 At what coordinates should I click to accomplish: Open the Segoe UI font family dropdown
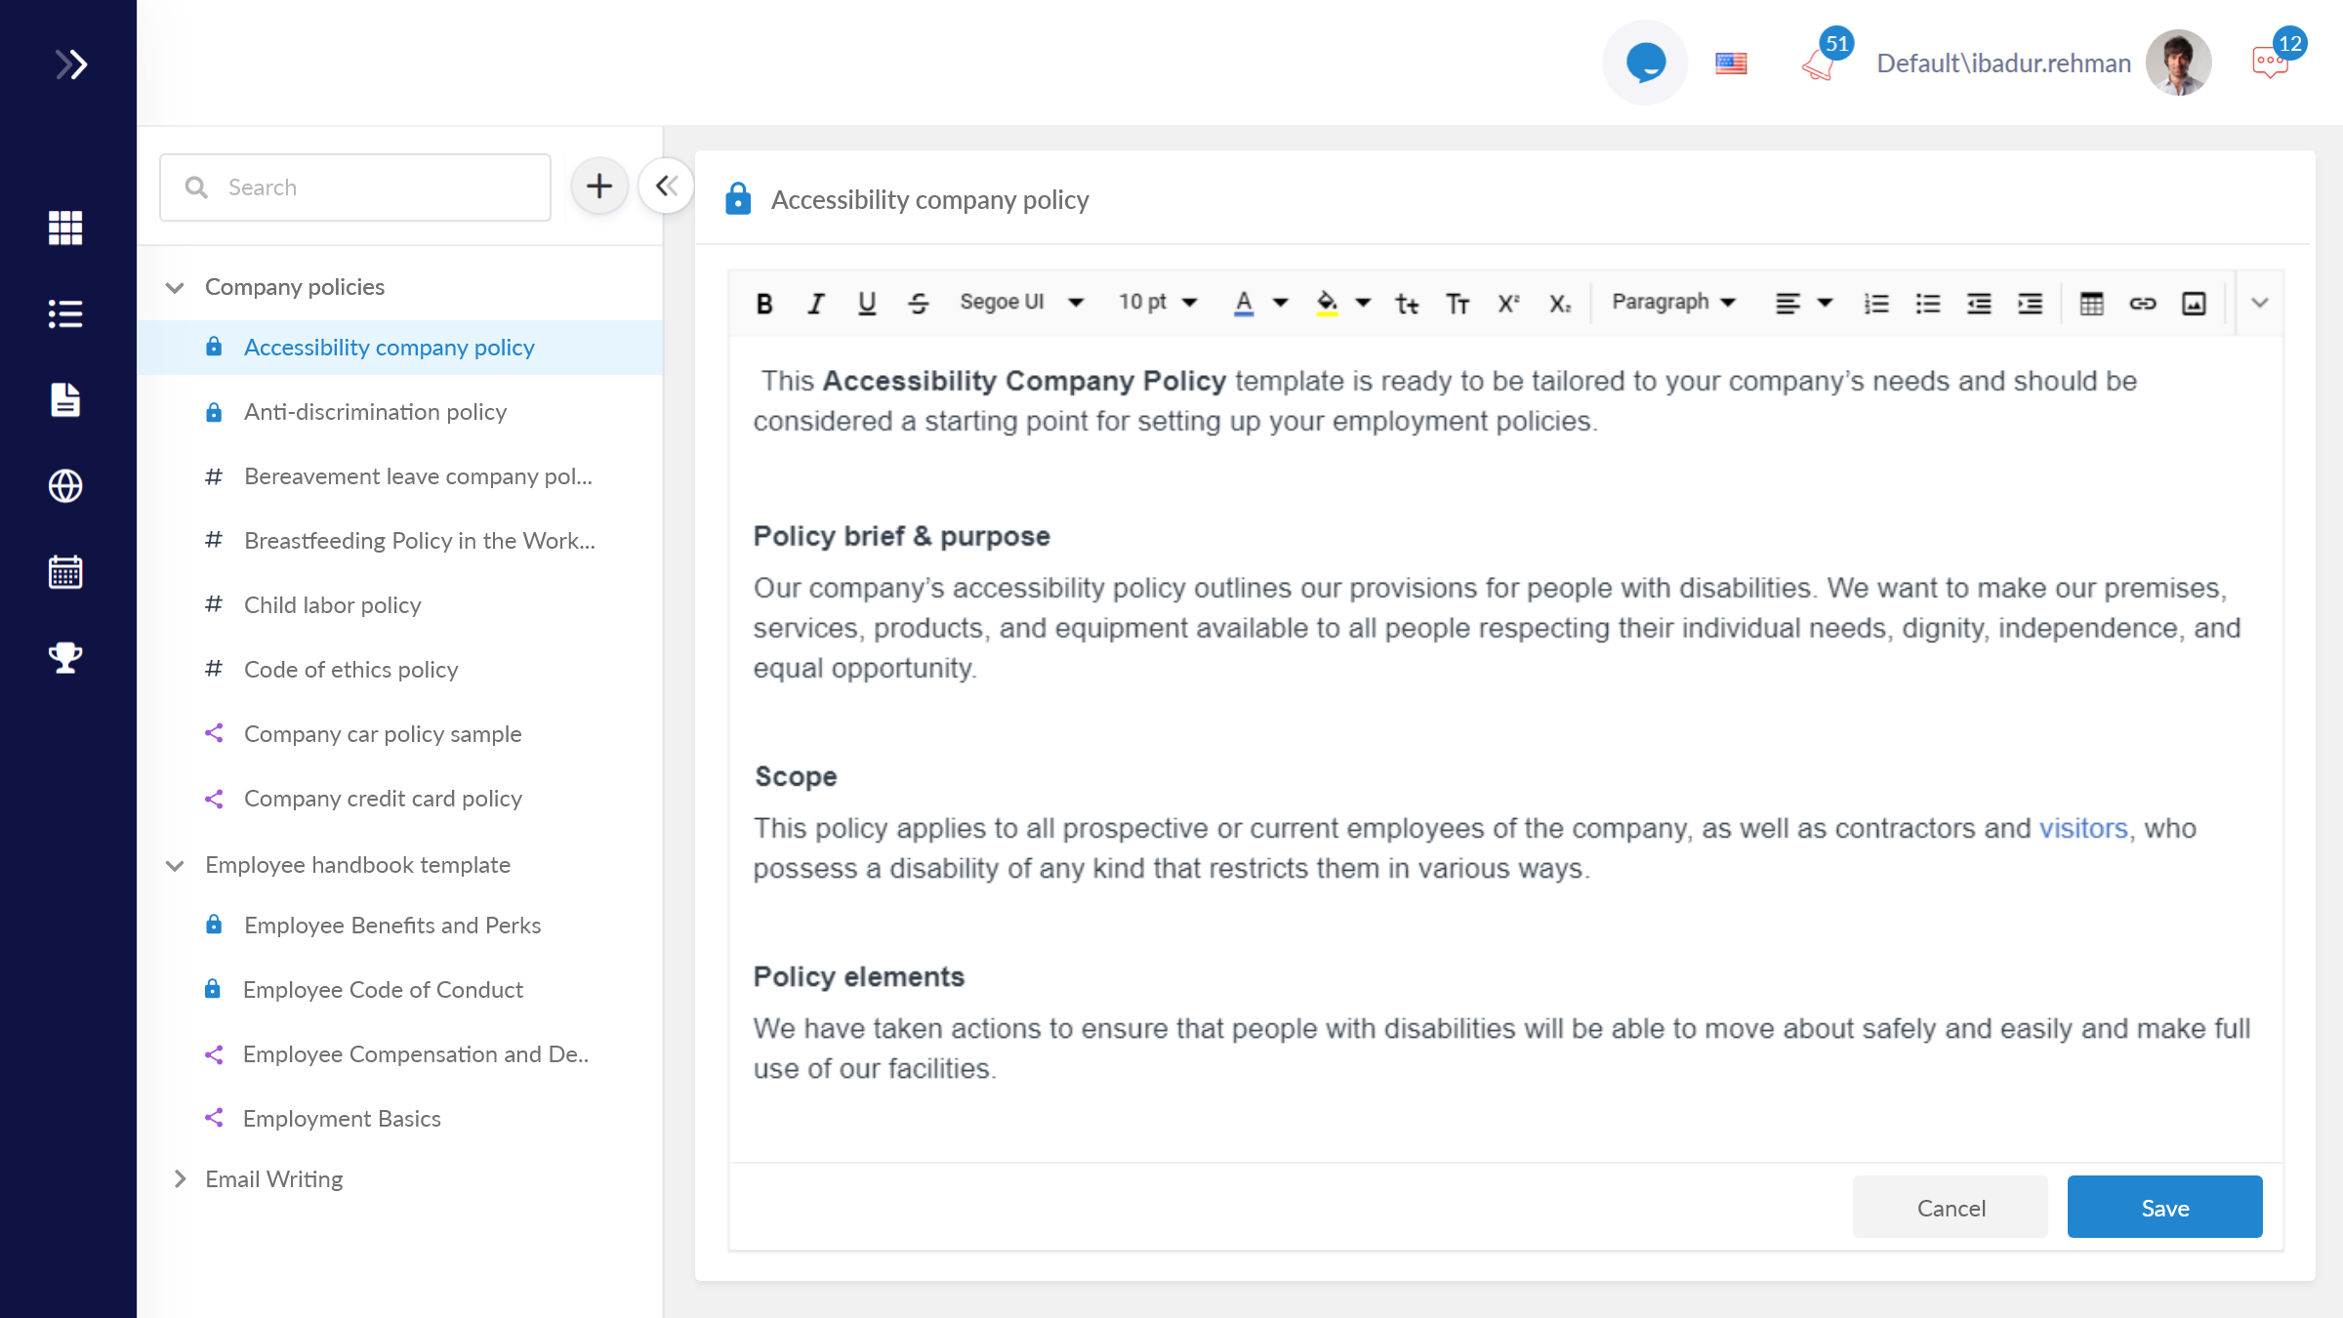point(1021,303)
